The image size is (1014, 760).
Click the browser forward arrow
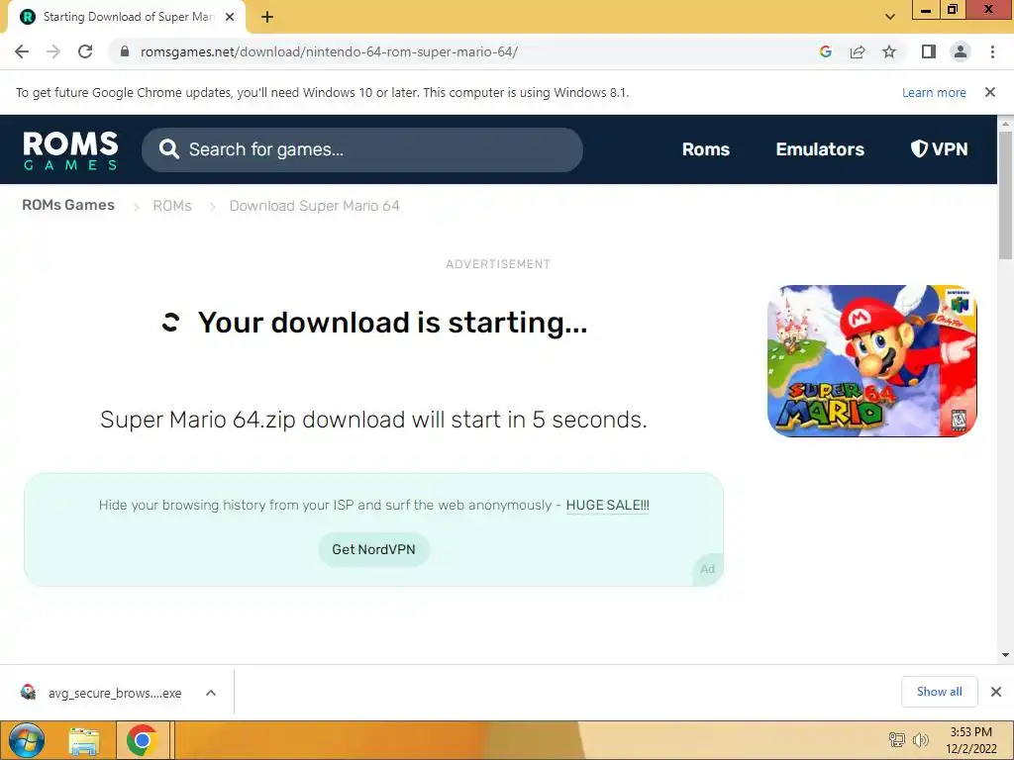[x=53, y=51]
